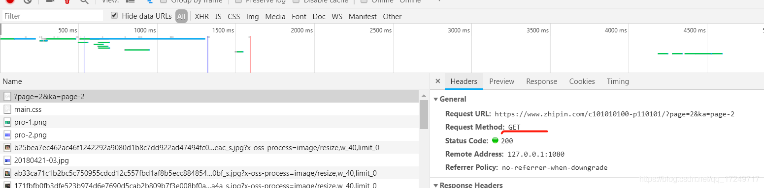Image resolution: width=764 pixels, height=188 pixels.
Task: Check the Hide data URLs checkbox
Action: pyautogui.click(x=114, y=16)
